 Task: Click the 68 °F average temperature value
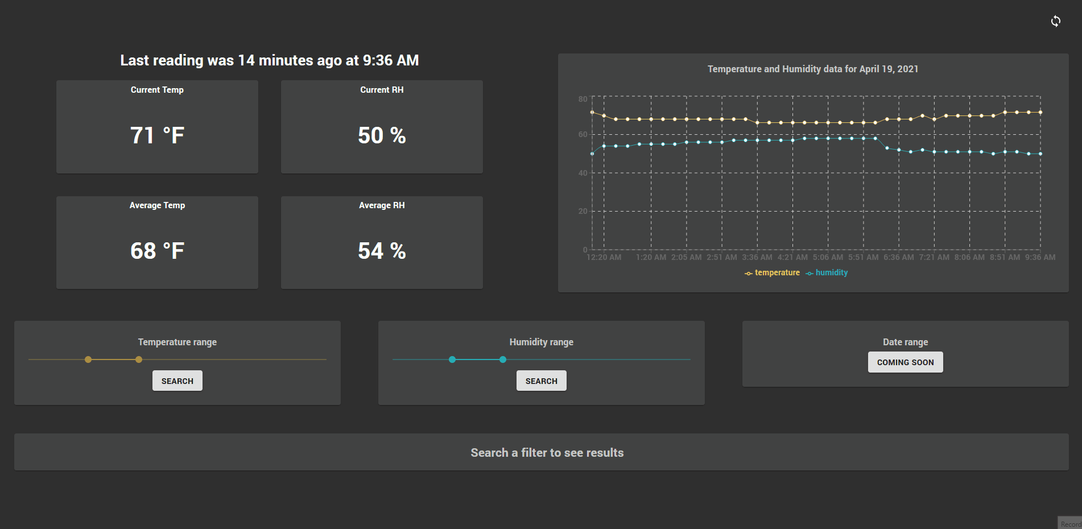(x=157, y=251)
